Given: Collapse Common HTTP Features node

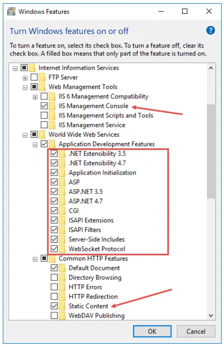Looking at the screenshot, I should click(35, 259).
